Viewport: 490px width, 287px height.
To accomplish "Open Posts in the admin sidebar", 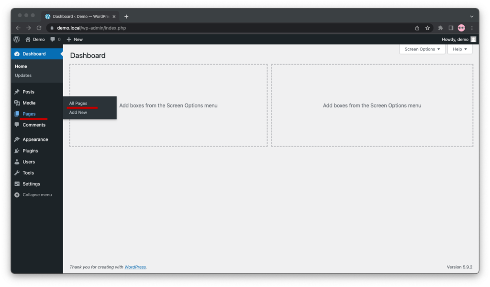I will point(28,92).
